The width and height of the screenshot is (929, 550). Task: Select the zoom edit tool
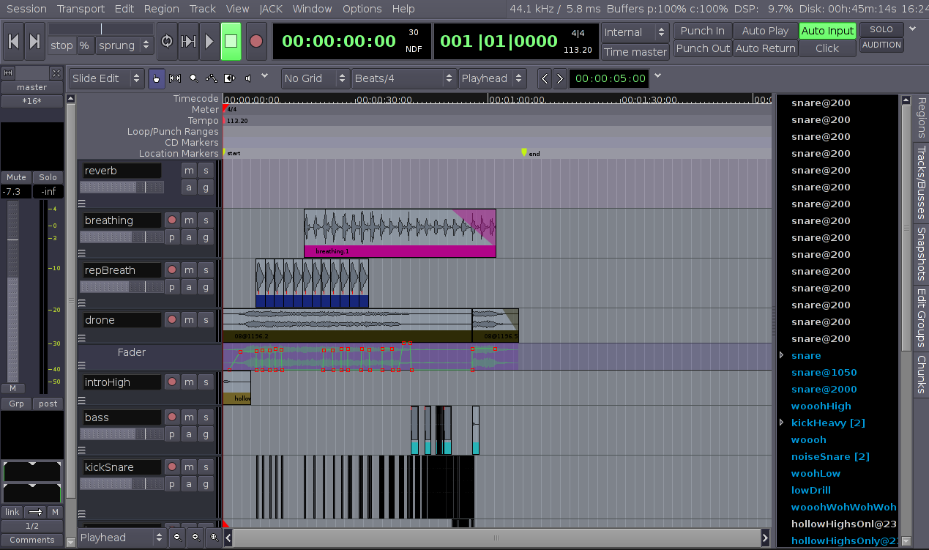click(x=194, y=78)
